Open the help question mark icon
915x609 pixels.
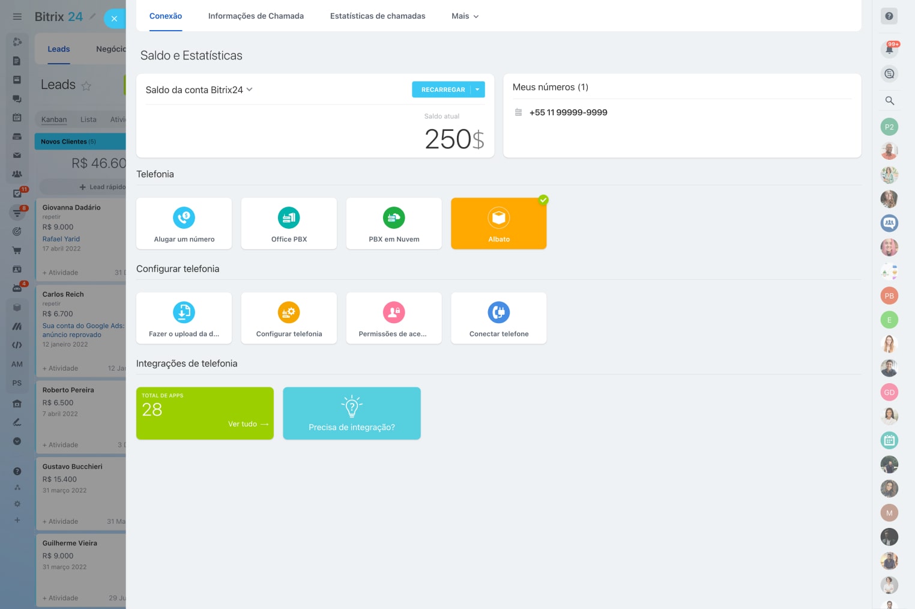tap(889, 16)
